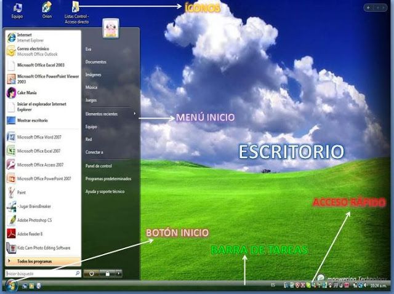Click Iniciar el explorador Internet Explorer
The height and width of the screenshot is (294, 394).
(43, 106)
